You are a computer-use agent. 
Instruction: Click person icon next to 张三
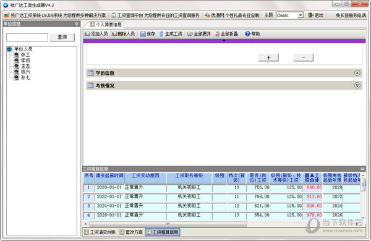16,55
